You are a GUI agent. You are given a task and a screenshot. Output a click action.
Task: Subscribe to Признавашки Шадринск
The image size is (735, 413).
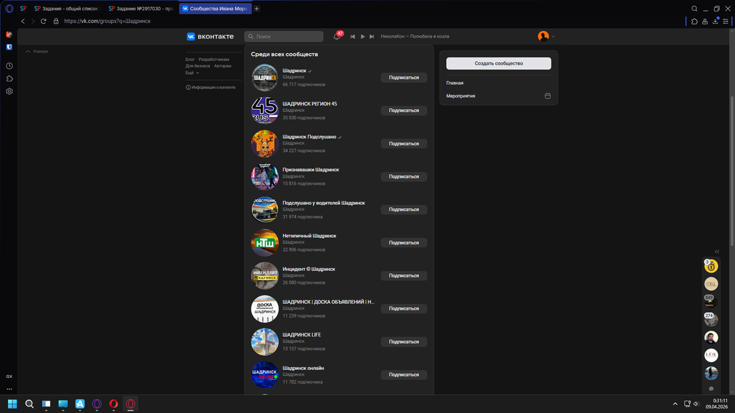[404, 176]
